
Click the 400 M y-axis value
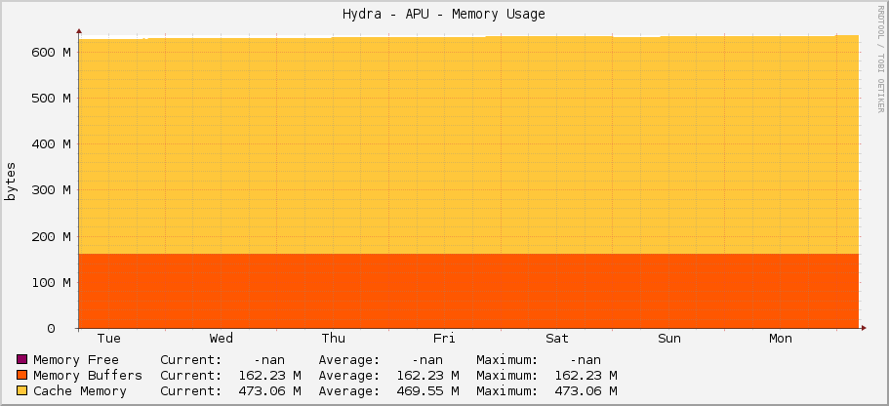[51, 144]
